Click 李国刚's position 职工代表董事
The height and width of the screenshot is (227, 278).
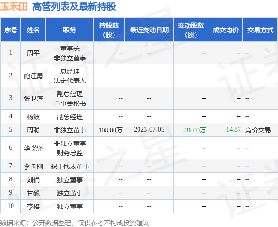click(69, 166)
